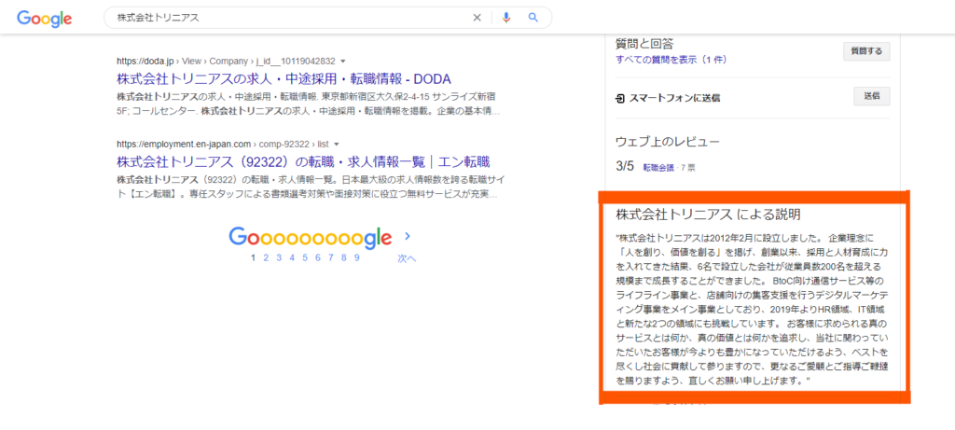Click the 送信 button
This screenshot has height=430, width=955.
tap(872, 96)
